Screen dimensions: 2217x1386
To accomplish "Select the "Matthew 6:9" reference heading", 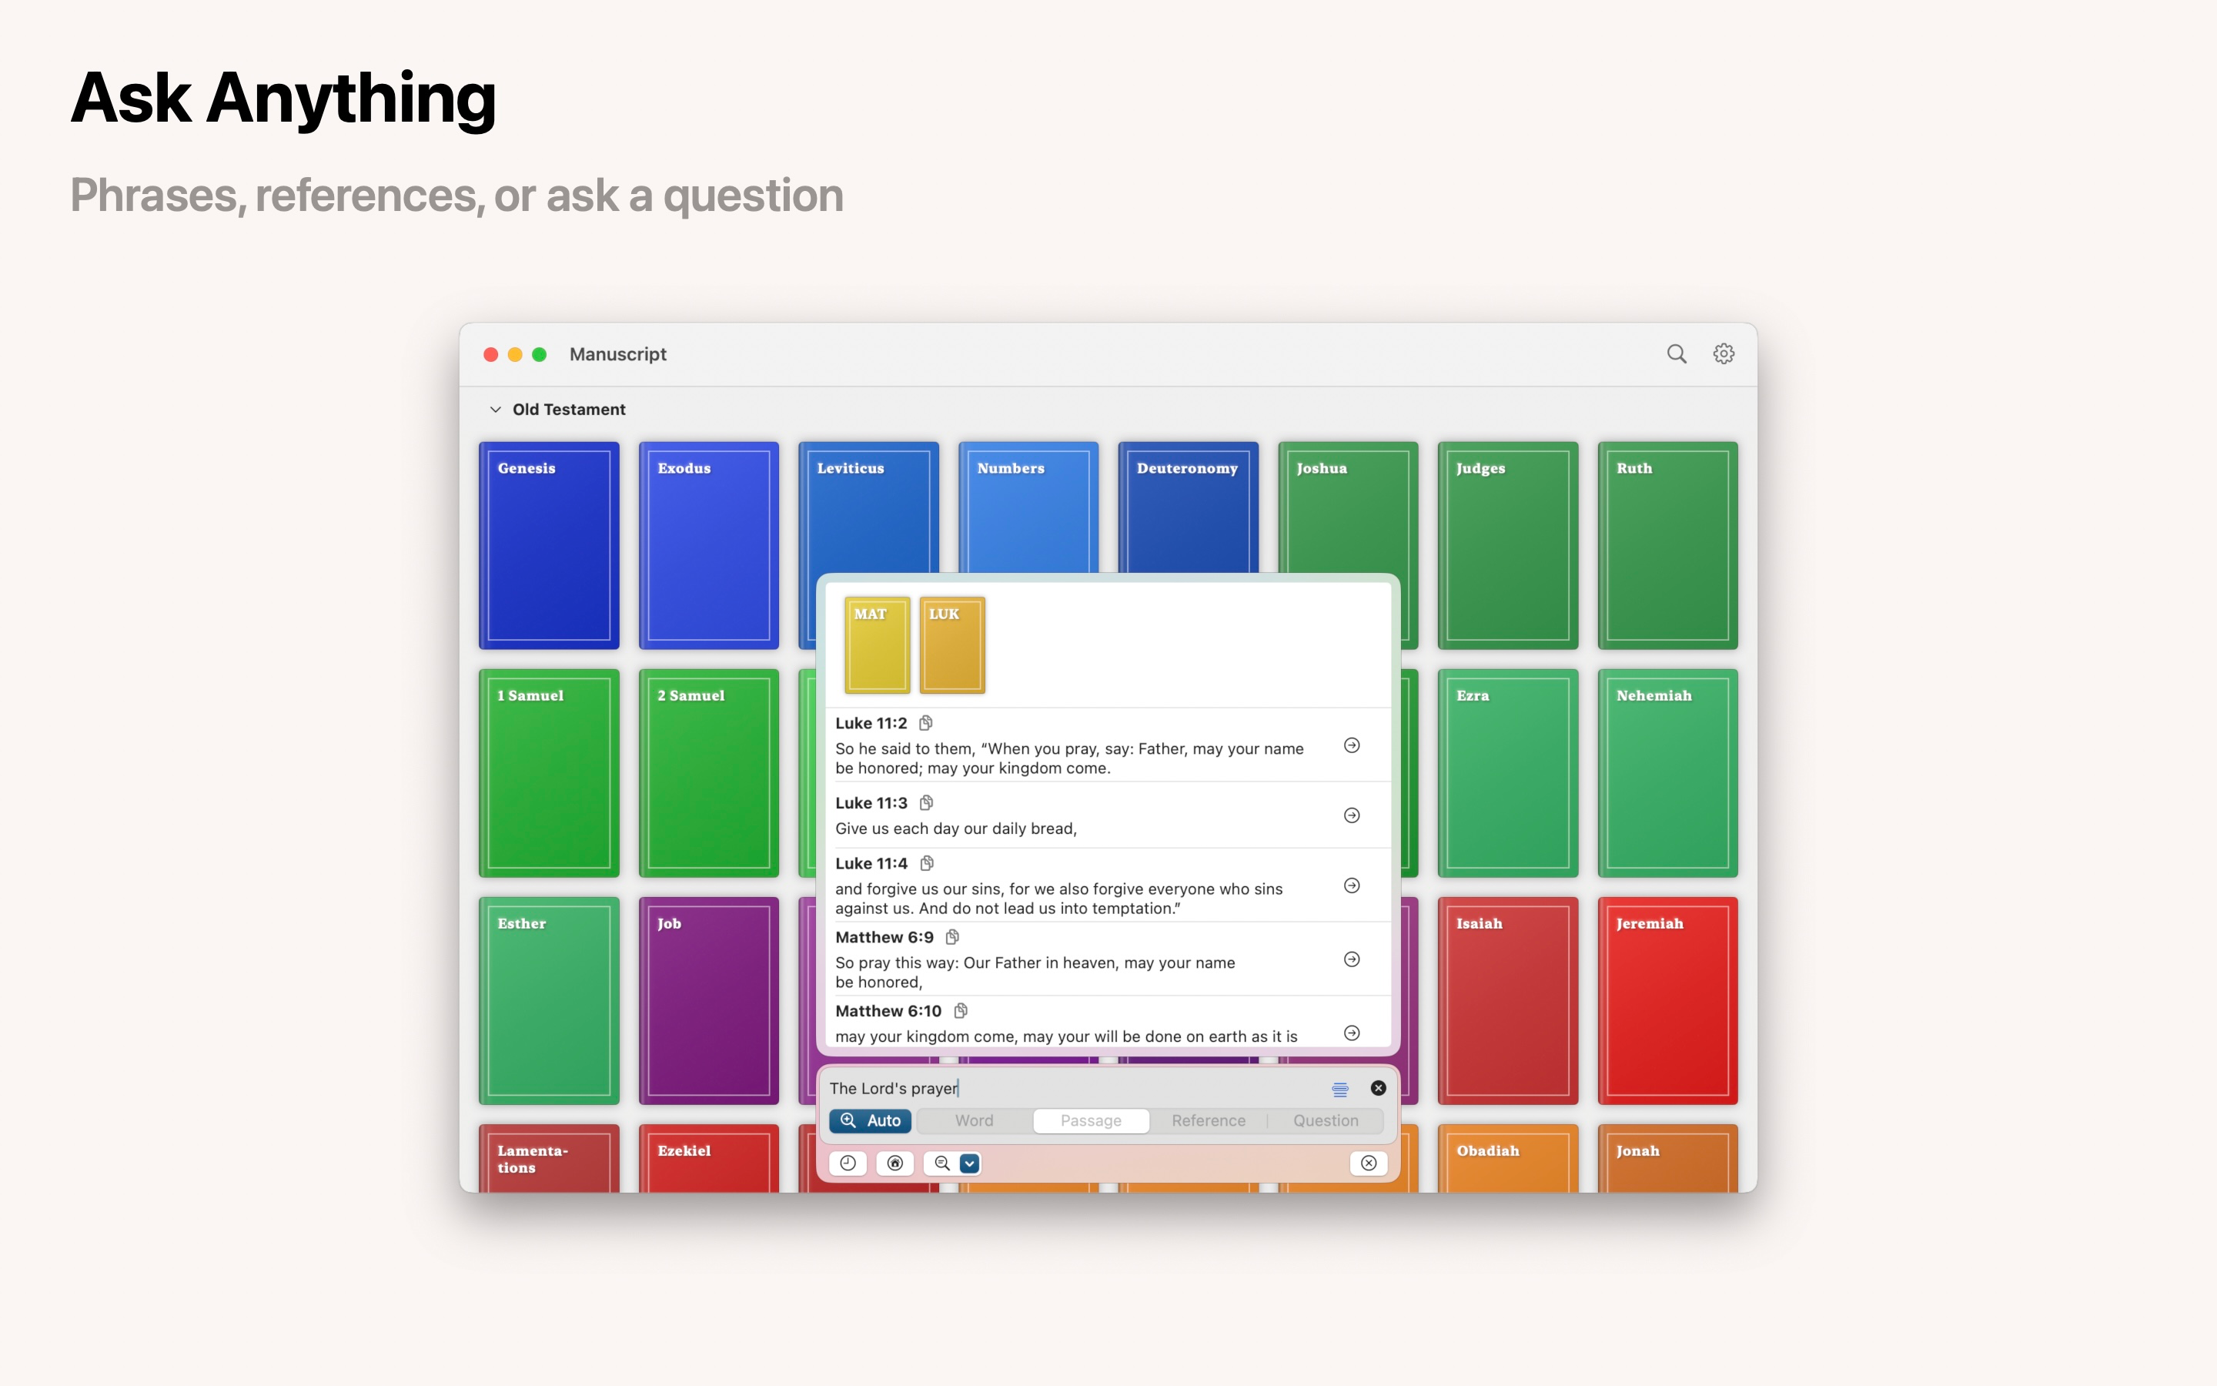I will (x=884, y=937).
